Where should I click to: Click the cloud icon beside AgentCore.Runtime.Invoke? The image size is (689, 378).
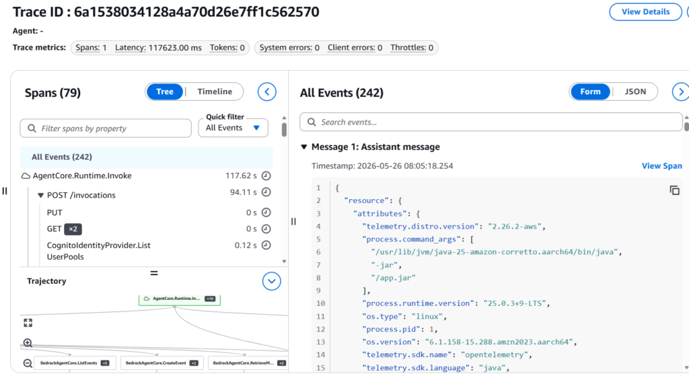click(26, 176)
